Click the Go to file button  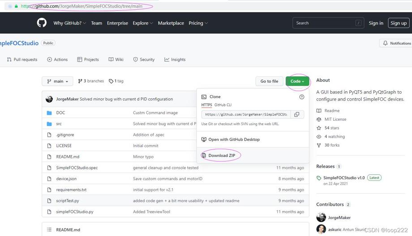tap(269, 81)
